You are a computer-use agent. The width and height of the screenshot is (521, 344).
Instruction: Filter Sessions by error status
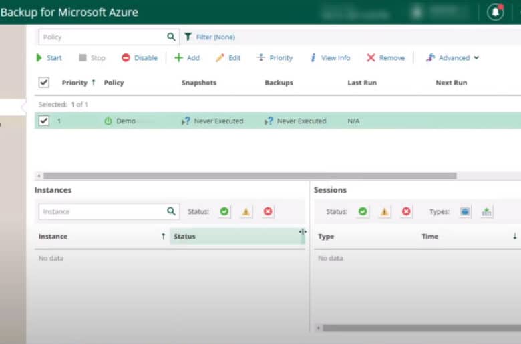[x=406, y=211]
